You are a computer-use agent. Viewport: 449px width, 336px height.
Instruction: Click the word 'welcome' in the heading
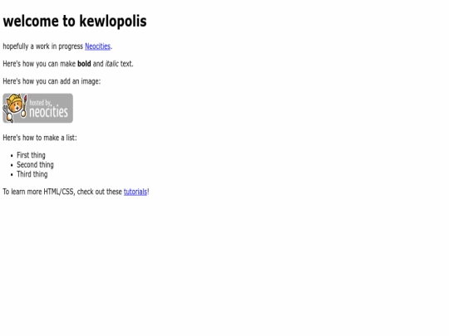tap(31, 21)
